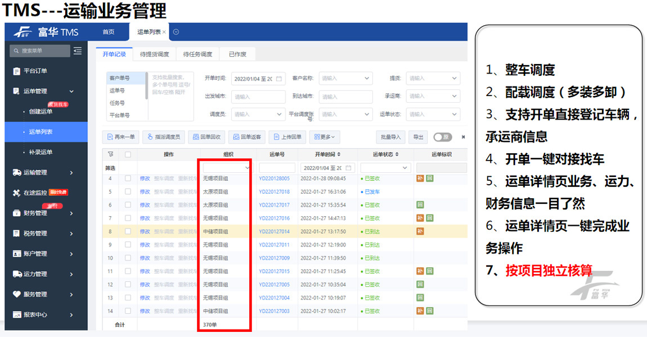Switch to the 待提货调度 tab
This screenshot has height=338, width=647.
click(154, 54)
